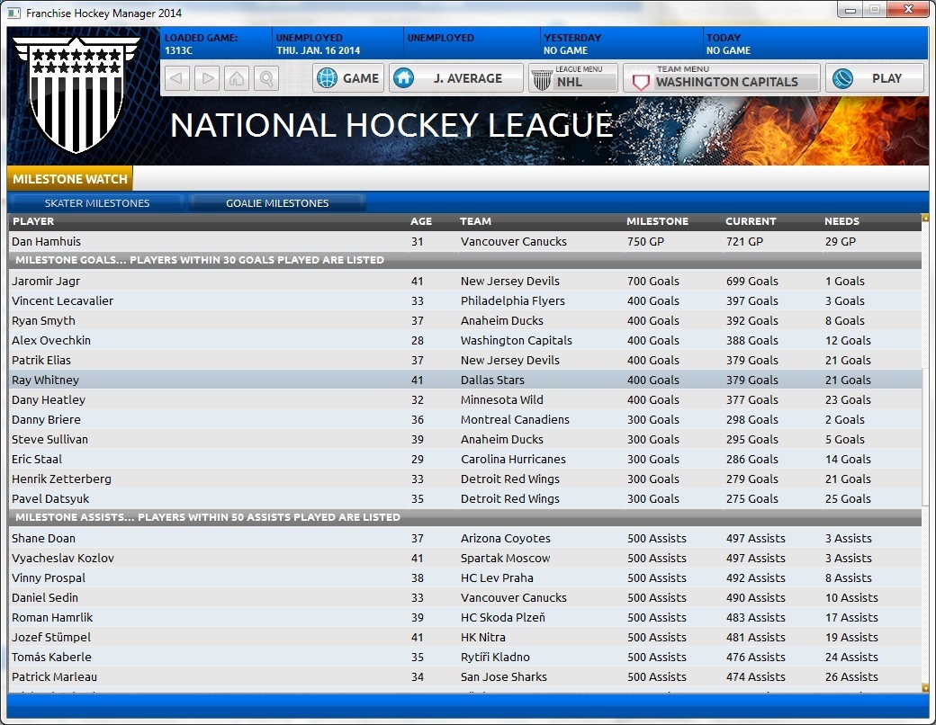
Task: Sort by the NEEDS column header
Action: click(841, 221)
